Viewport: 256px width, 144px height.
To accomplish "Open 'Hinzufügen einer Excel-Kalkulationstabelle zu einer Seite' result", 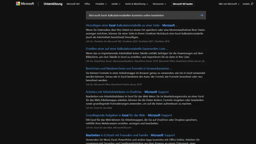I will (132, 25).
